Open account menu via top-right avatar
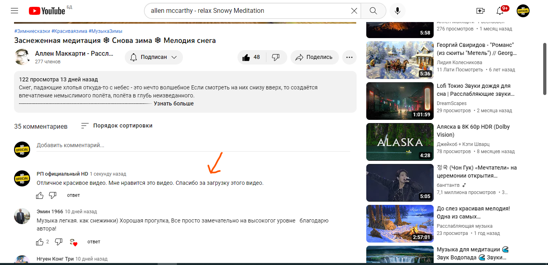548x265 pixels. click(523, 11)
